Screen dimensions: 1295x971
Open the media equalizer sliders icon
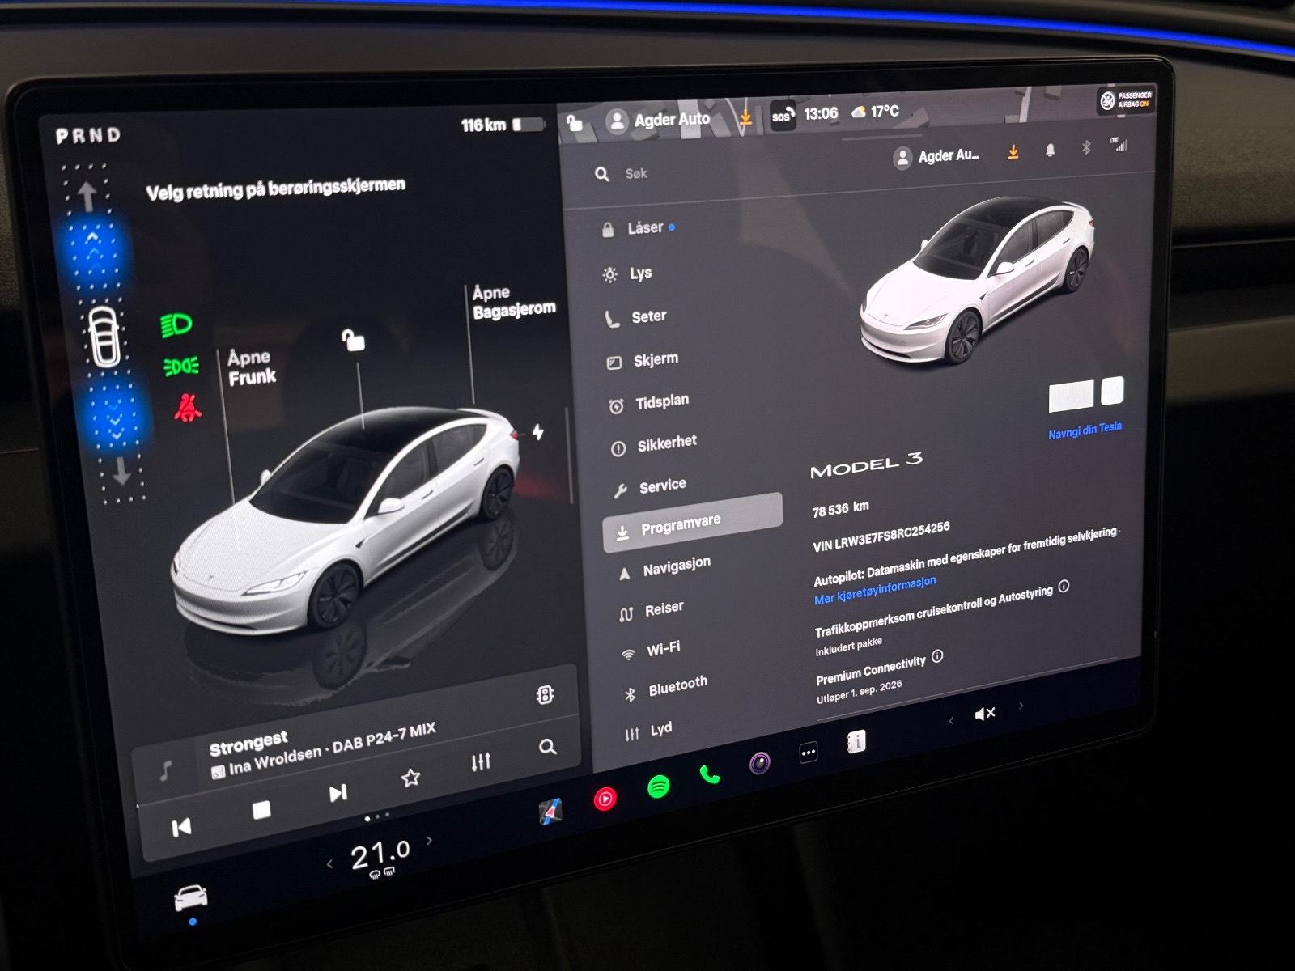[x=481, y=761]
